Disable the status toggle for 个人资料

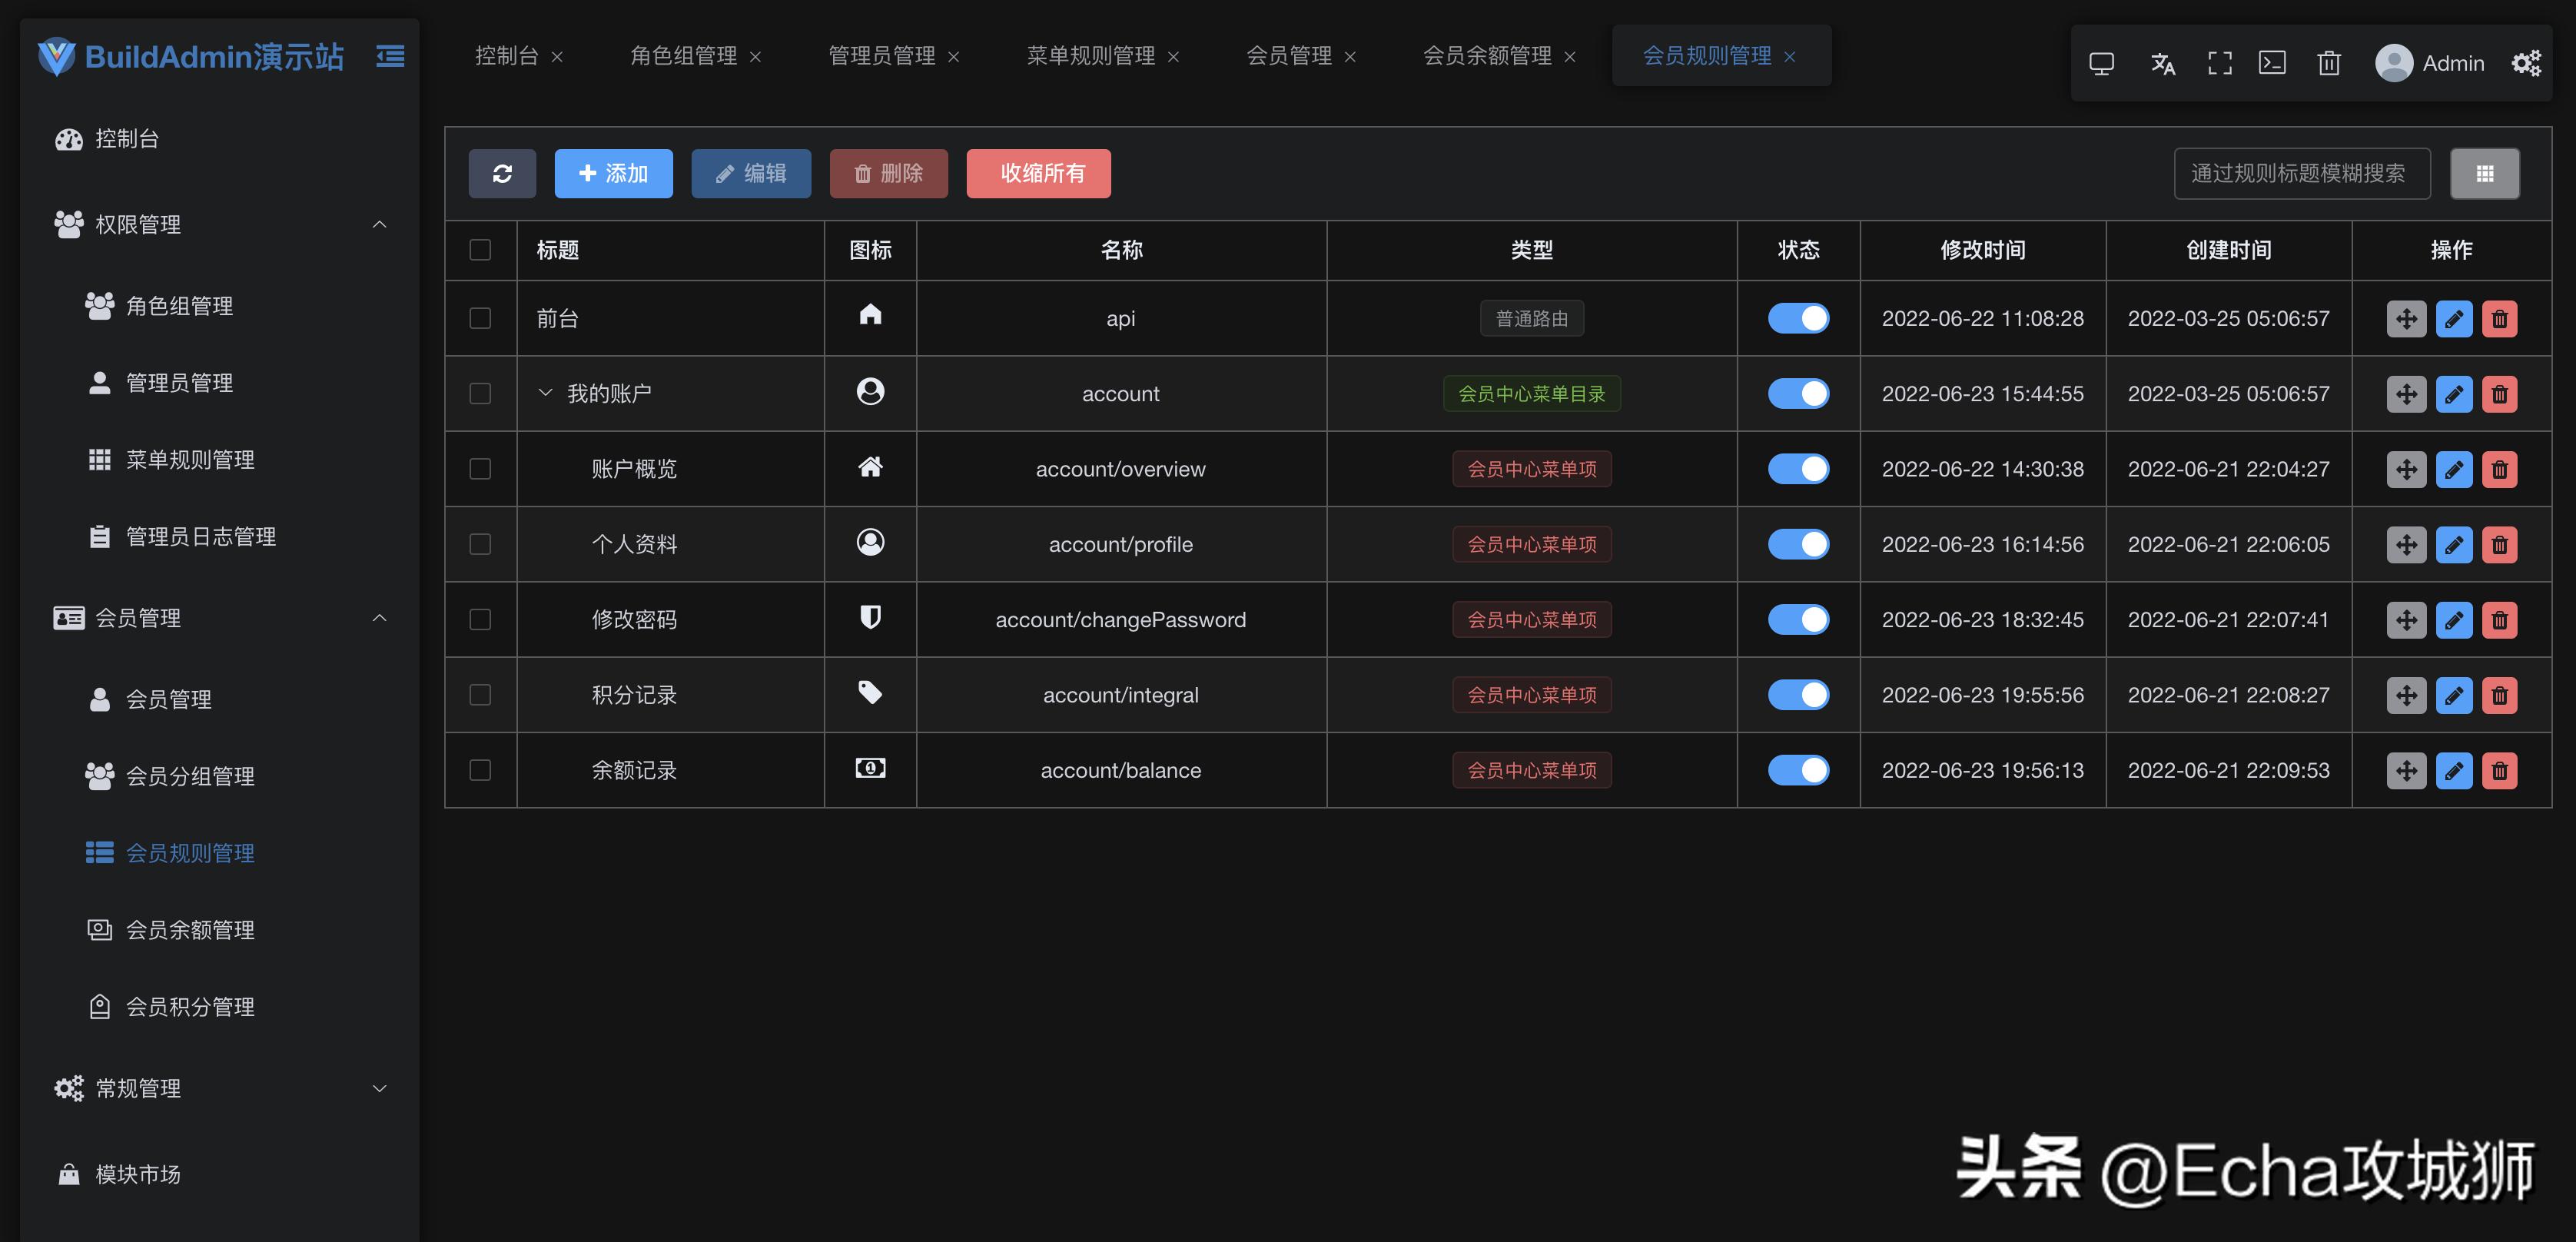pos(1798,544)
